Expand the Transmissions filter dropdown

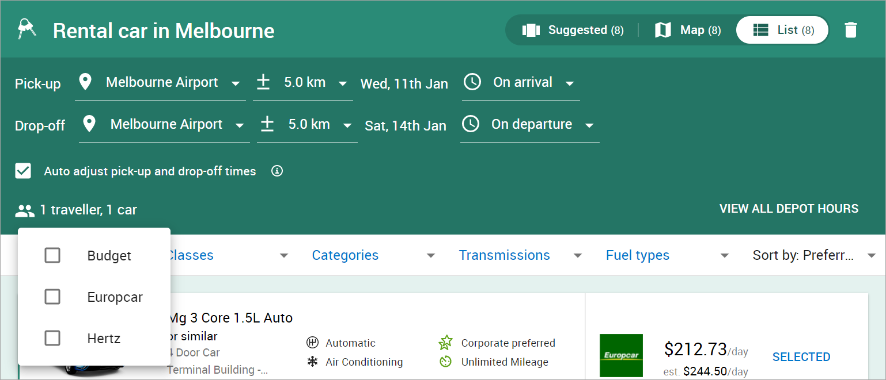(521, 255)
